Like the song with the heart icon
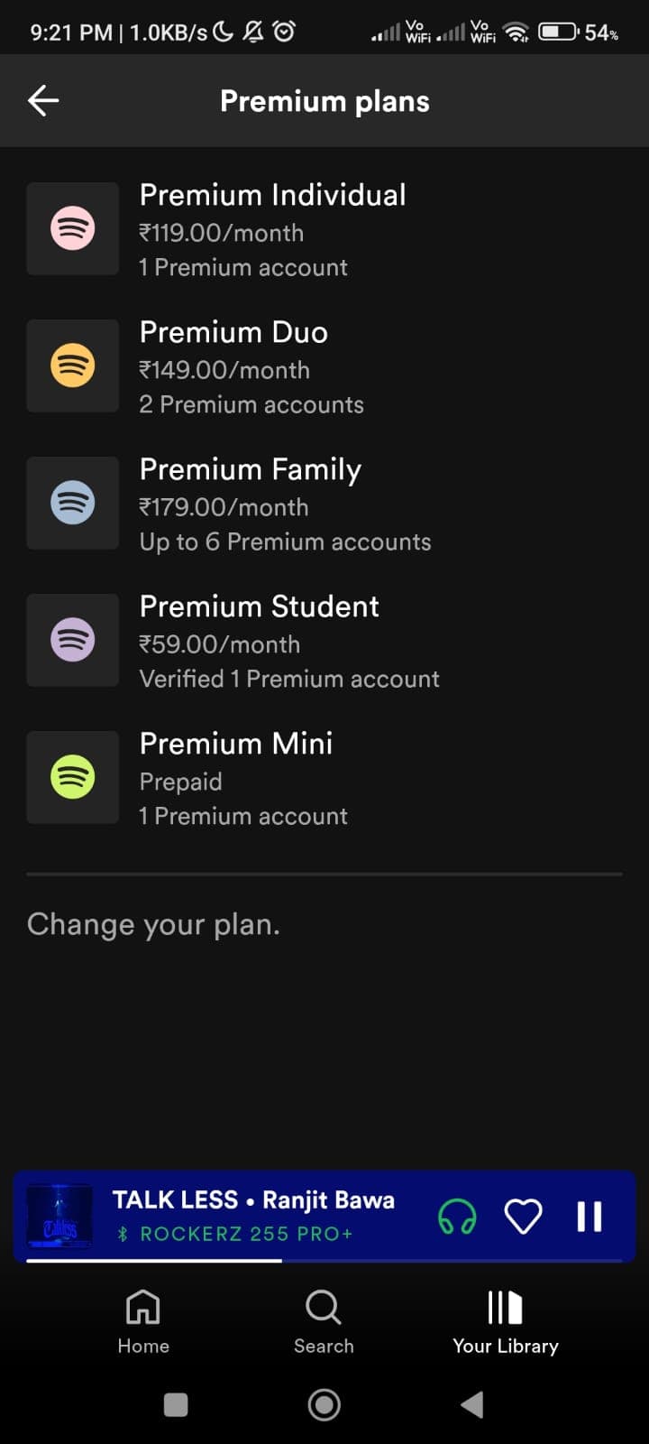This screenshot has height=1444, width=649. (x=523, y=1217)
